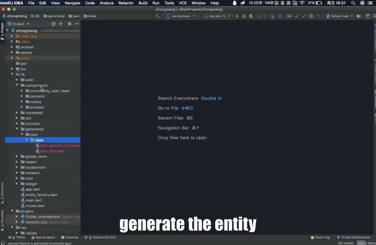Click the Stop square icon in toolbar
The width and height of the screenshot is (376, 245).
280,16
